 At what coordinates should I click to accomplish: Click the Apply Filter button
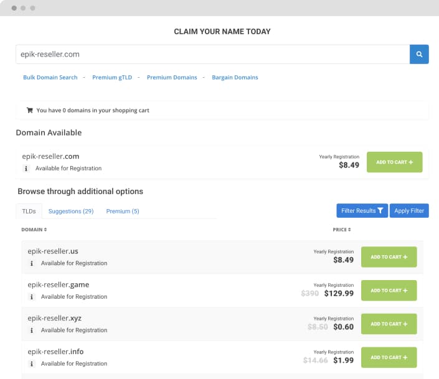409,210
